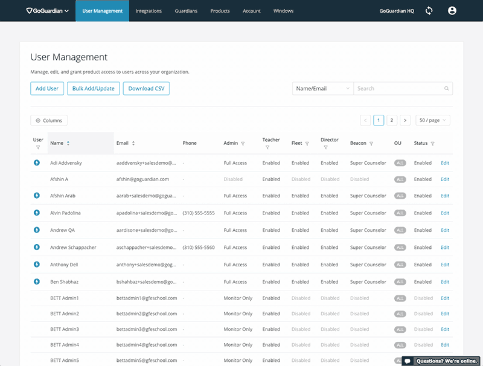
Task: Click ALL OU badge for Afshin Arab
Action: pos(400,196)
